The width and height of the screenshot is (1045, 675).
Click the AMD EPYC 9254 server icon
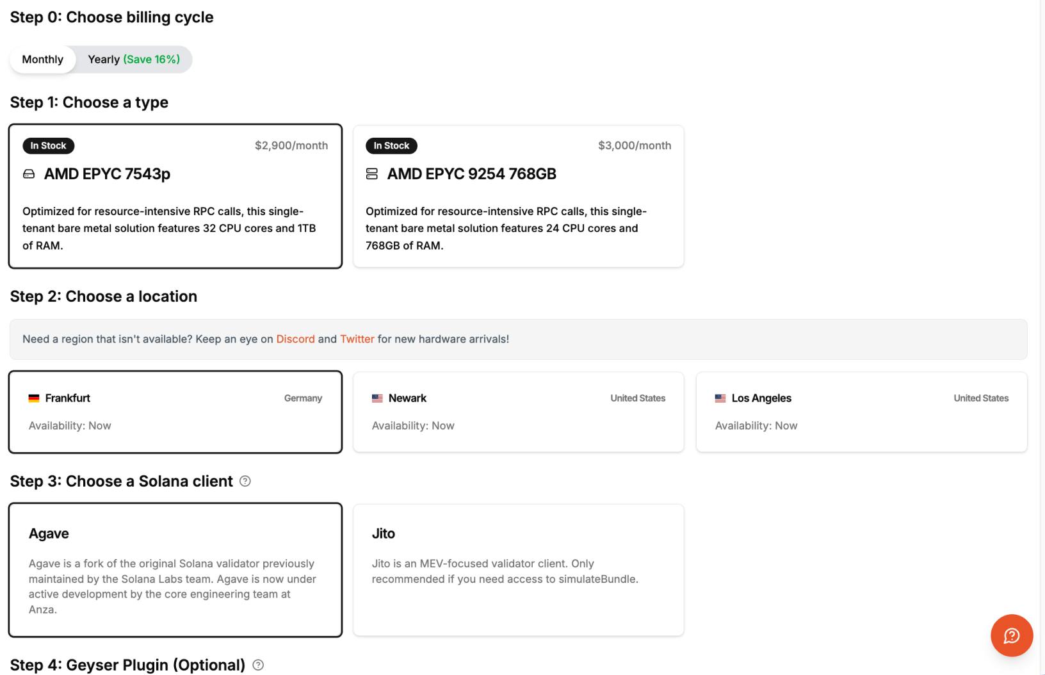372,174
